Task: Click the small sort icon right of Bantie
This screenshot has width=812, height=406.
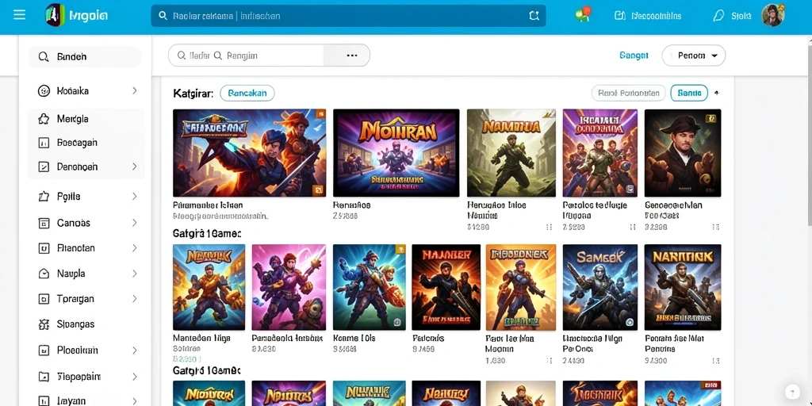Action: tap(717, 94)
